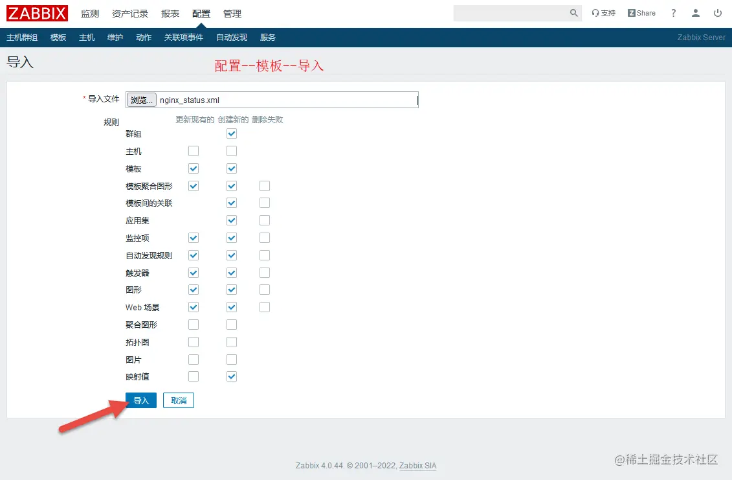This screenshot has height=480, width=732.
Task: Select the 自动发现 navigation tab
Action: (x=231, y=37)
